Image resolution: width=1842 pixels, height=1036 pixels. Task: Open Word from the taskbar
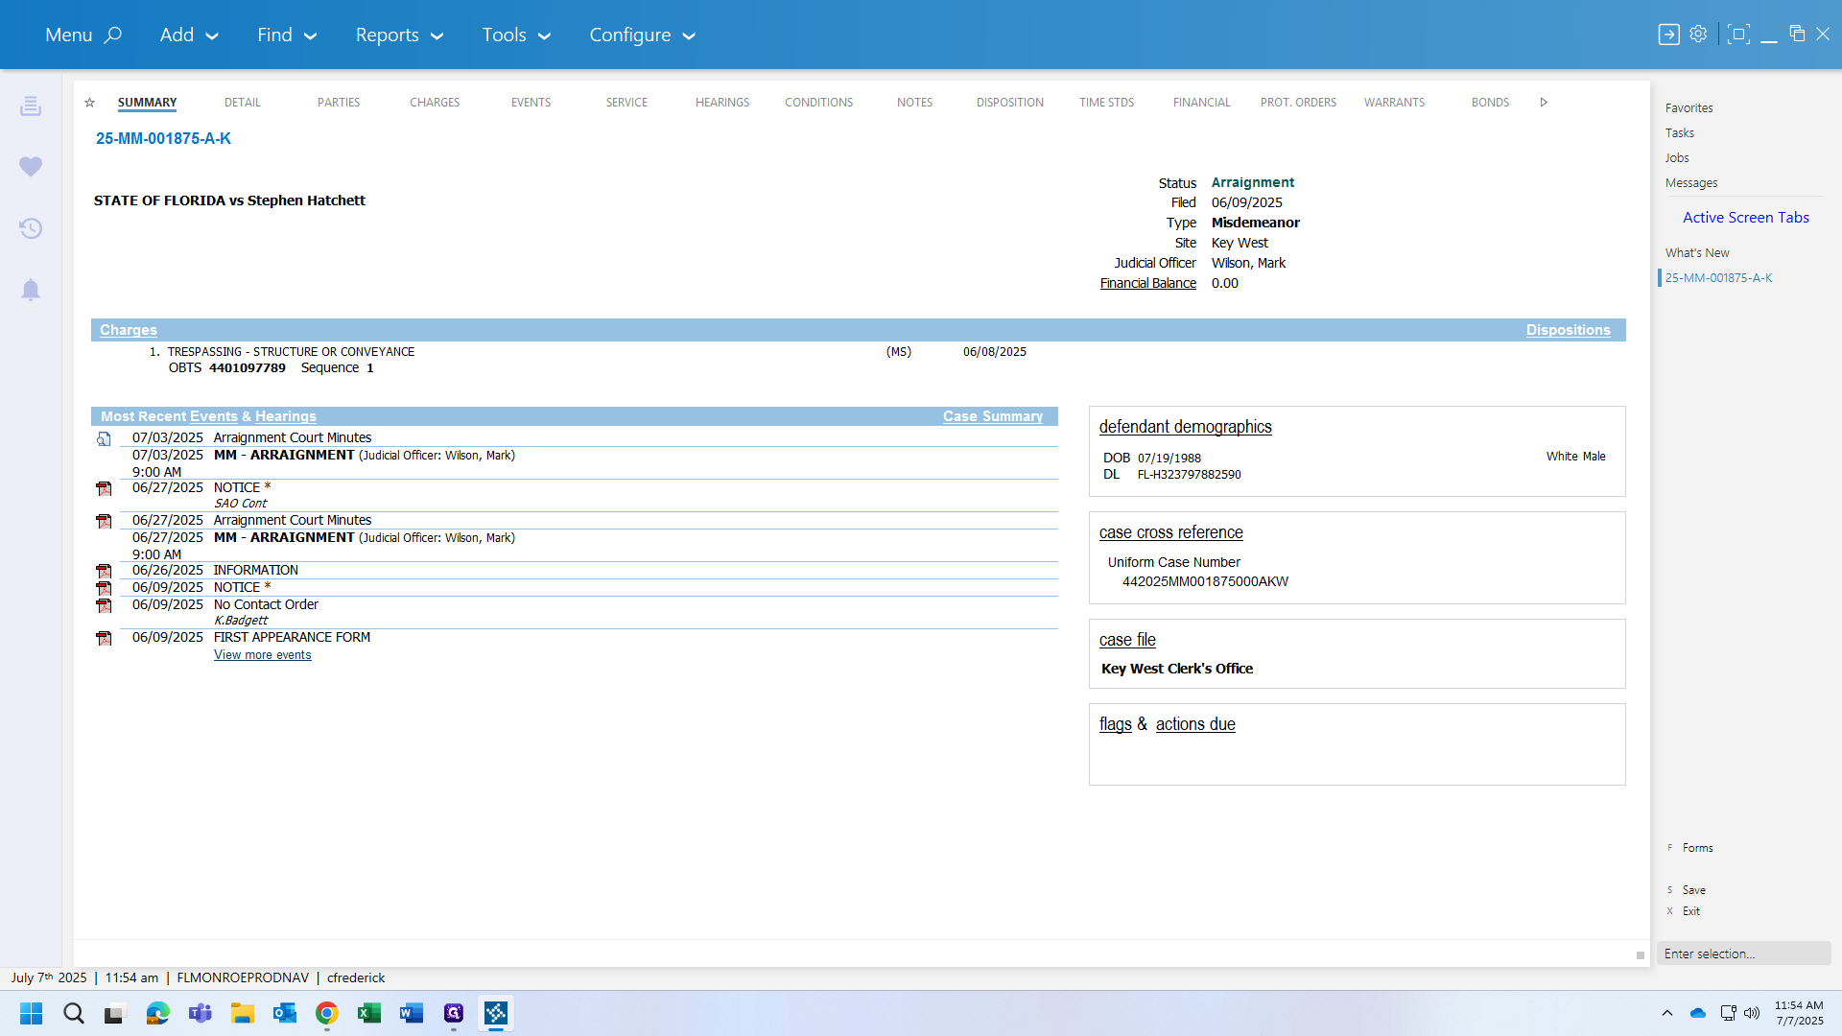(x=411, y=1013)
